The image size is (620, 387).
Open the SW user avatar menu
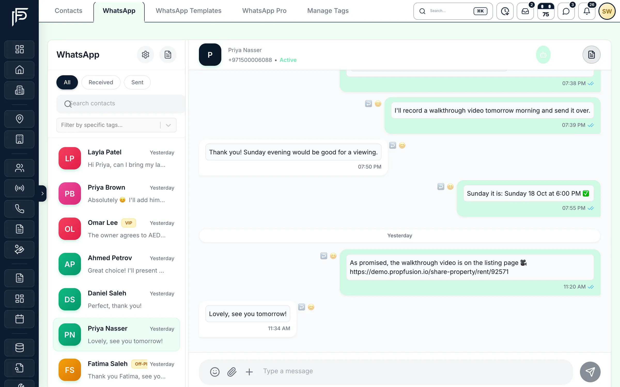coord(607,11)
